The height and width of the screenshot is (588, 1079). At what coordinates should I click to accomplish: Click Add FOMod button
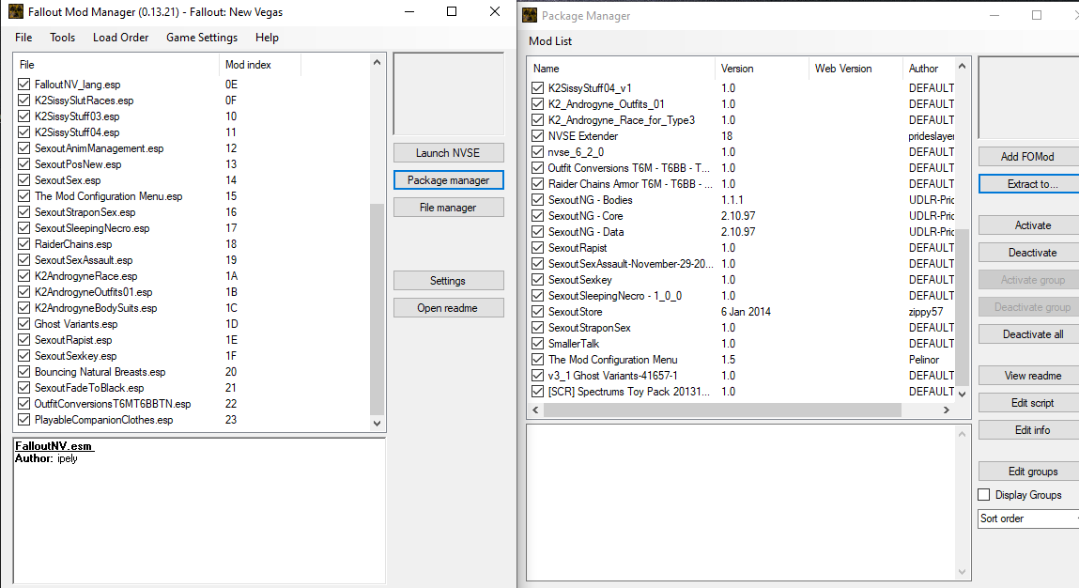point(1028,156)
